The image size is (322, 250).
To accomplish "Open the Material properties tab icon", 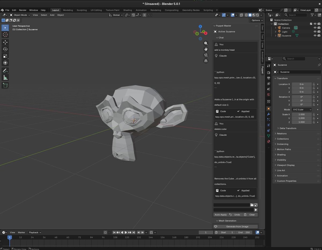I will pyautogui.click(x=269, y=141).
